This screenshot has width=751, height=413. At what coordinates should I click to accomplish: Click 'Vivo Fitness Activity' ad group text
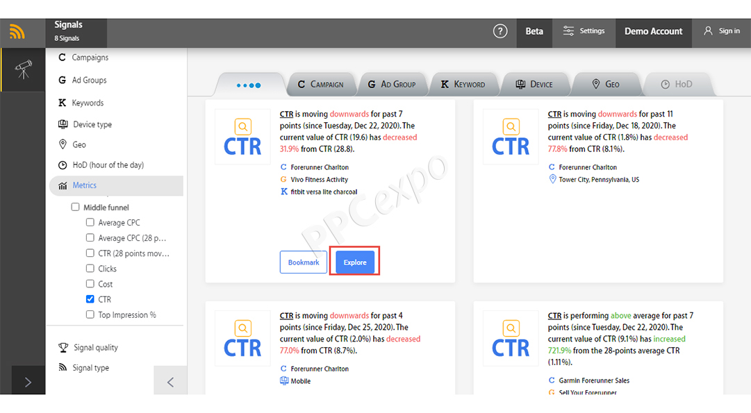pos(319,180)
